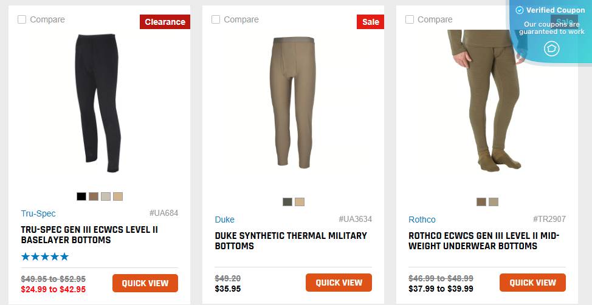Open the Tru-Spec brand link

(x=38, y=213)
